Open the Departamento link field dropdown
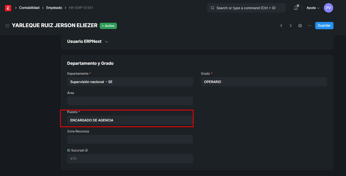This screenshot has width=346, height=176. tap(130, 82)
